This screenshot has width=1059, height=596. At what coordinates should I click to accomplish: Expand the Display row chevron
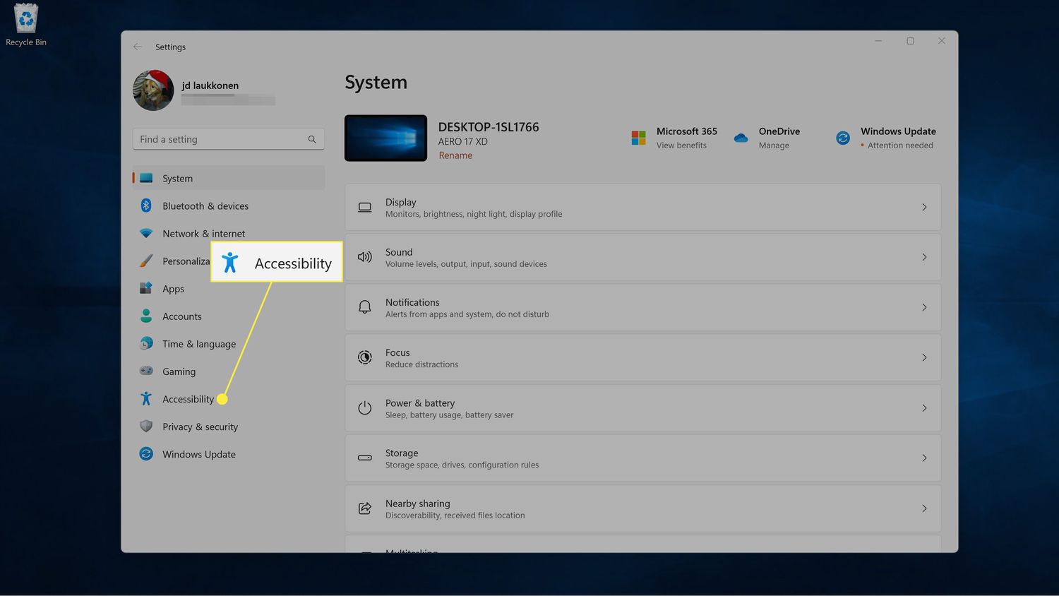[x=924, y=207]
